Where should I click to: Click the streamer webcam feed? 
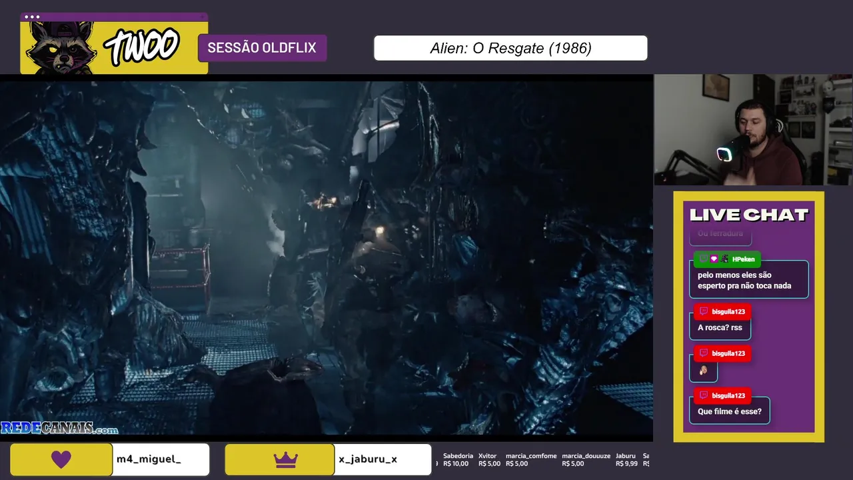point(753,129)
